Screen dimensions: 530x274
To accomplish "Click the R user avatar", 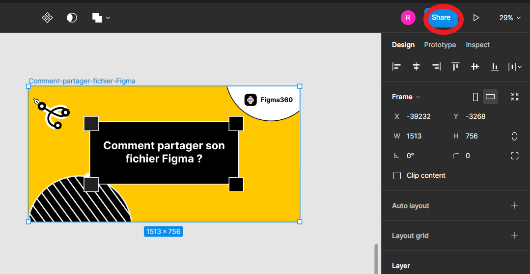I will pyautogui.click(x=408, y=18).
